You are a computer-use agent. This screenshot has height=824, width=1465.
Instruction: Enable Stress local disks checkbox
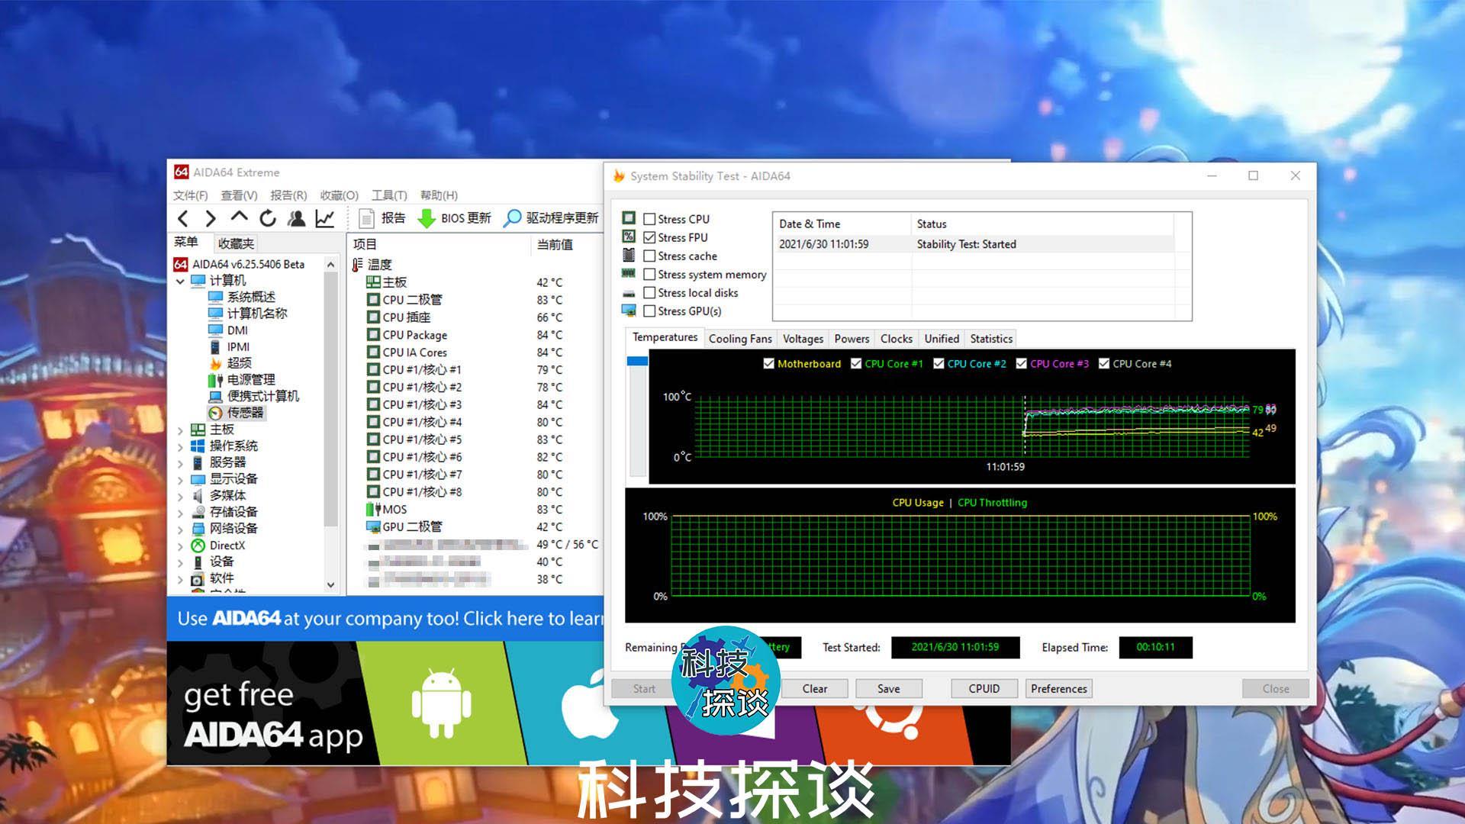[649, 292]
